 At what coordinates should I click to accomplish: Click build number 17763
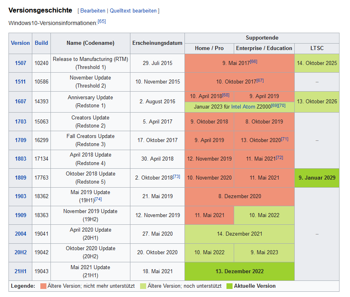(41, 178)
